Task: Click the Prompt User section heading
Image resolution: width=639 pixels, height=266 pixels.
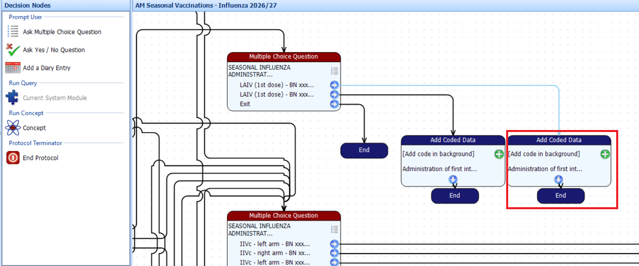Action: (25, 17)
